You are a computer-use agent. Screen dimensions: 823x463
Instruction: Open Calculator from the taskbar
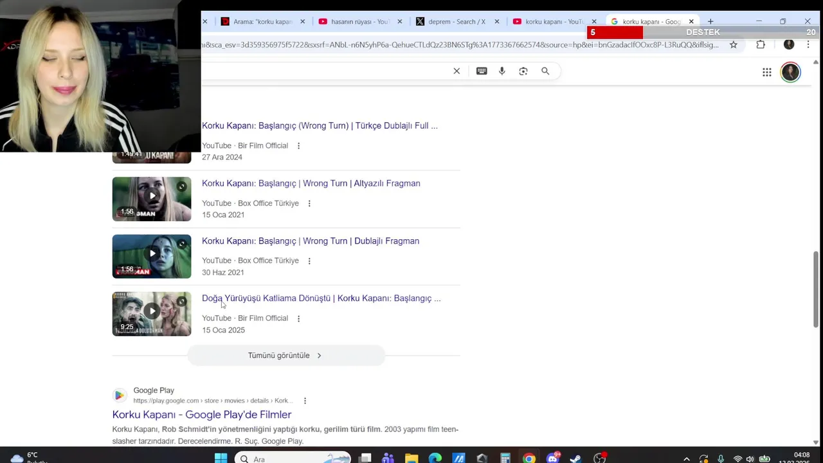(505, 458)
